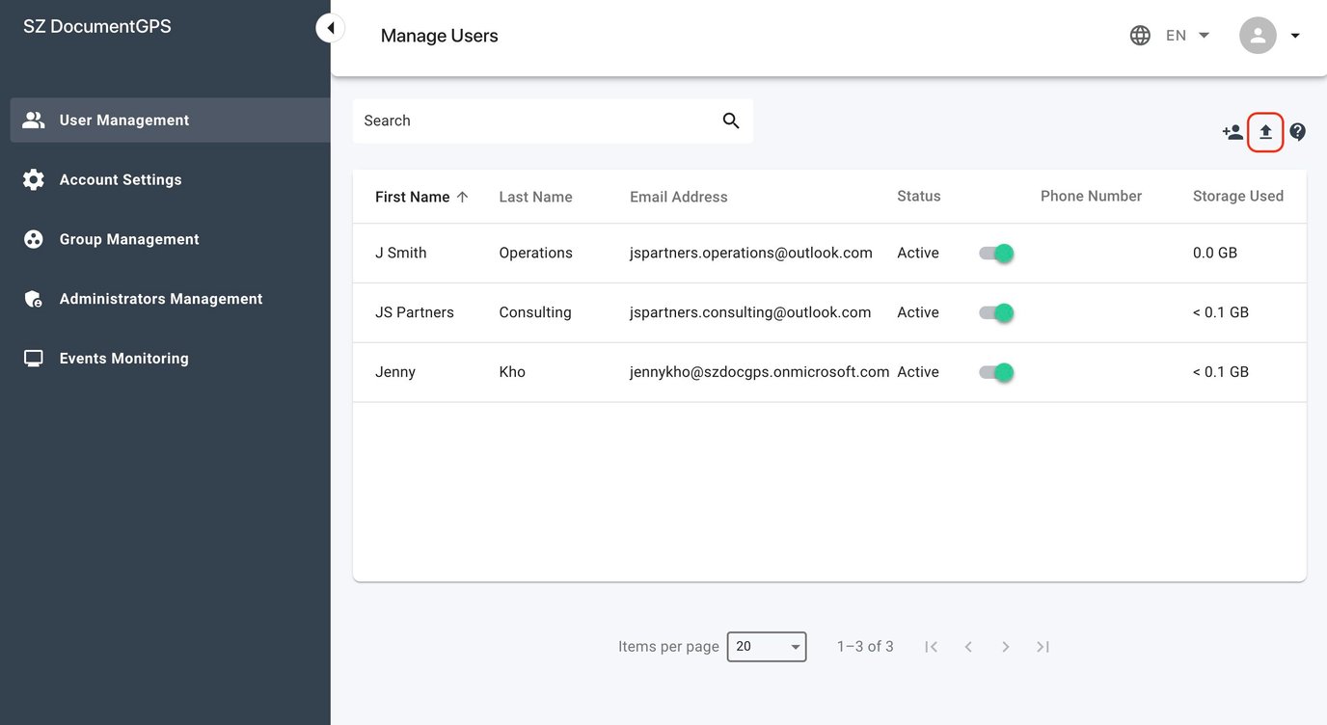Collapse the sidebar with the arrow button
This screenshot has height=725, width=1327.
pyautogui.click(x=331, y=27)
